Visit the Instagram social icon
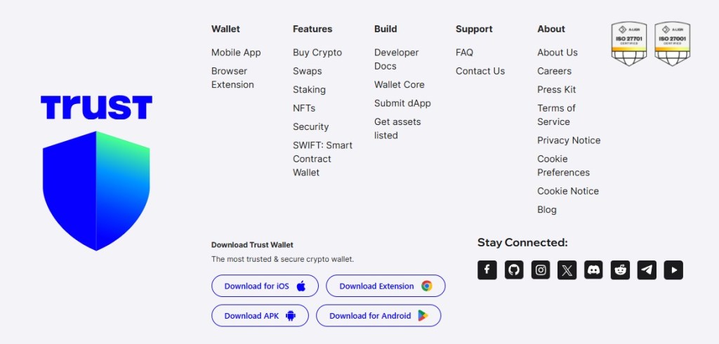The width and height of the screenshot is (719, 344). [x=541, y=270]
